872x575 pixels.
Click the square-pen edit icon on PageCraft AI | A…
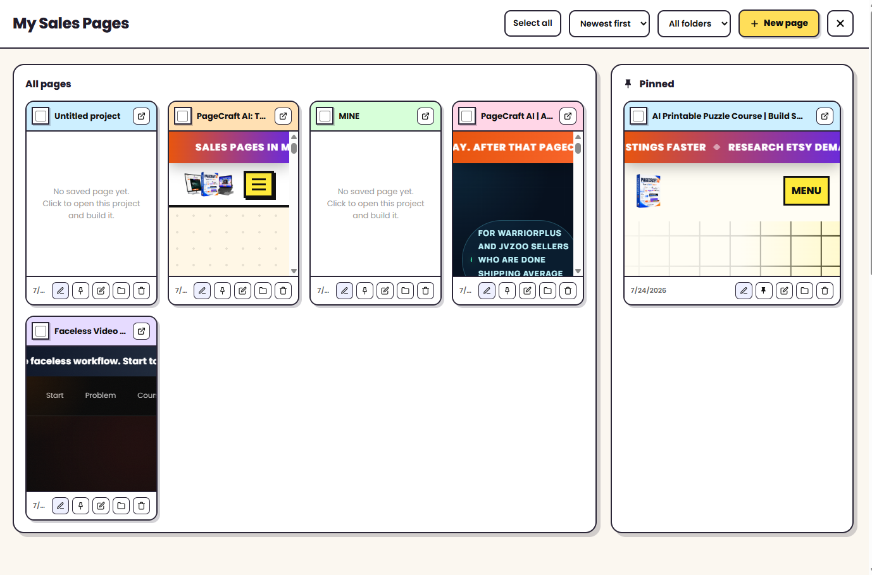527,291
